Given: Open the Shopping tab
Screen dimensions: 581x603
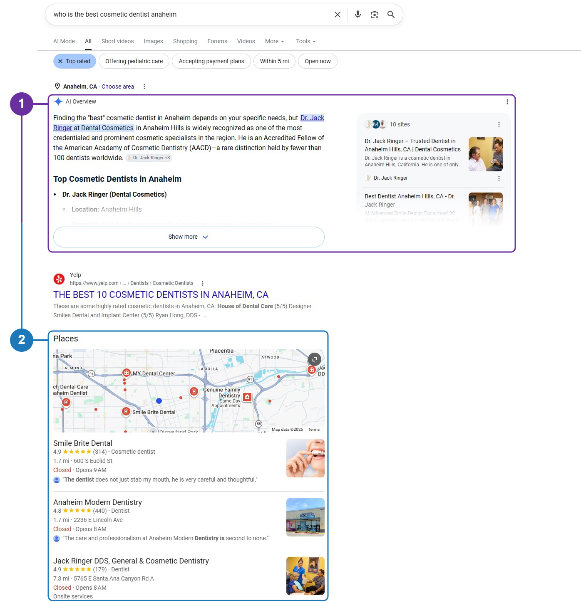Looking at the screenshot, I should (185, 41).
